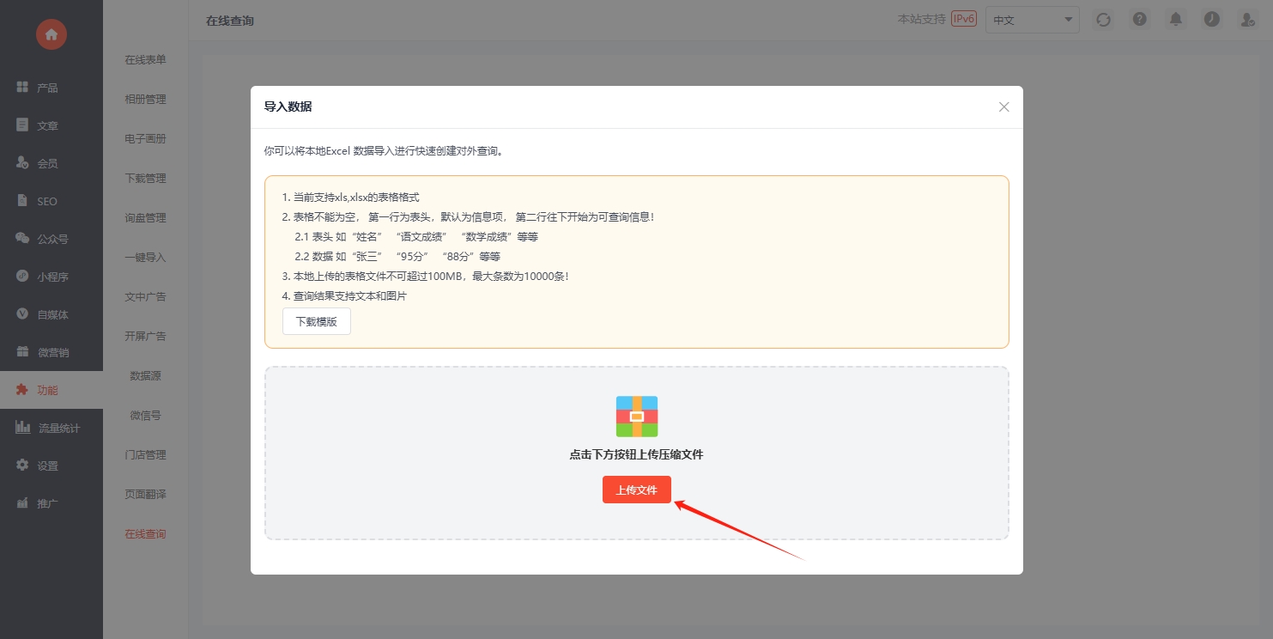Open the notifications bell icon
The height and width of the screenshot is (639, 1273).
pos(1175,19)
